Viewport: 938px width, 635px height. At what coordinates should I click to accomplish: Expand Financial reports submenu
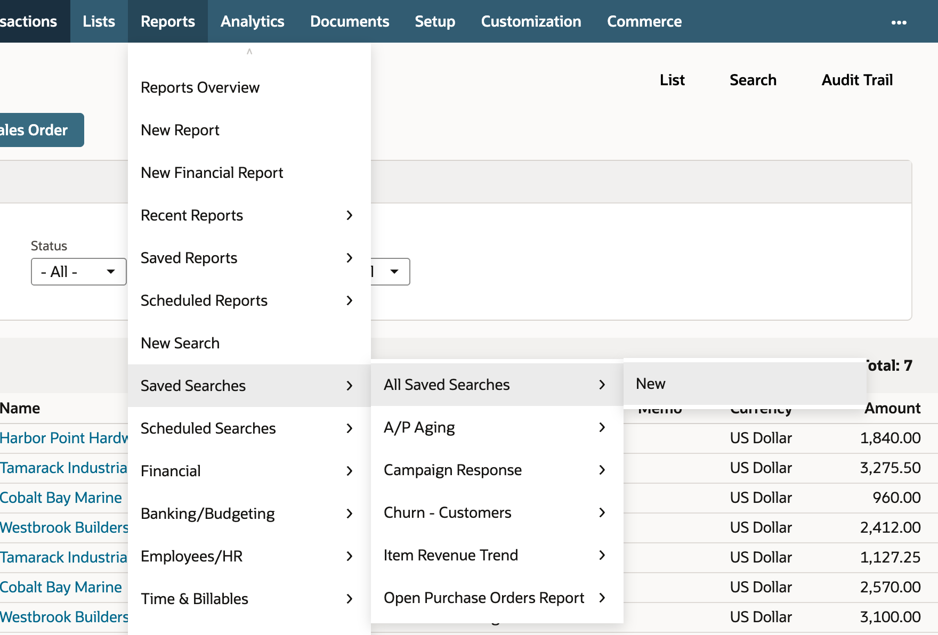249,471
